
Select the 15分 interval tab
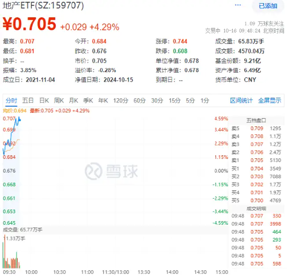point(175,100)
